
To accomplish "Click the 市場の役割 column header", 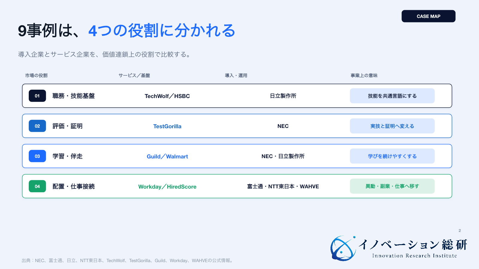I will tap(36, 75).
